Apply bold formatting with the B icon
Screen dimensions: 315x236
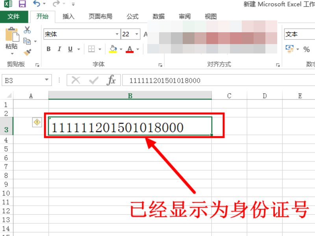(x=48, y=49)
